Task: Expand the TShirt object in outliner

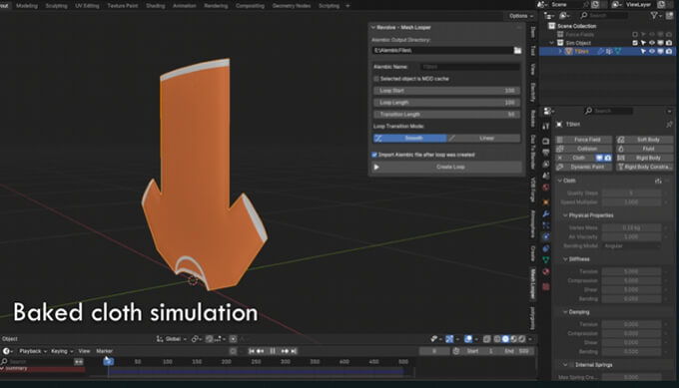Action: pyautogui.click(x=559, y=52)
